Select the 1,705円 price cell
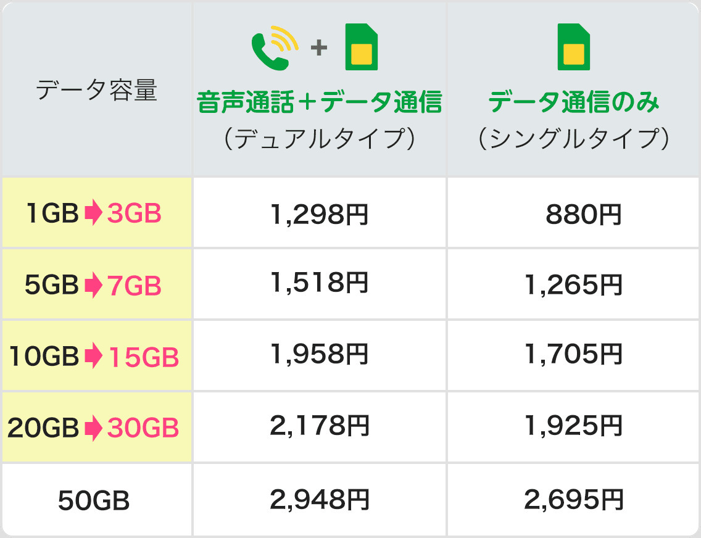 click(573, 354)
